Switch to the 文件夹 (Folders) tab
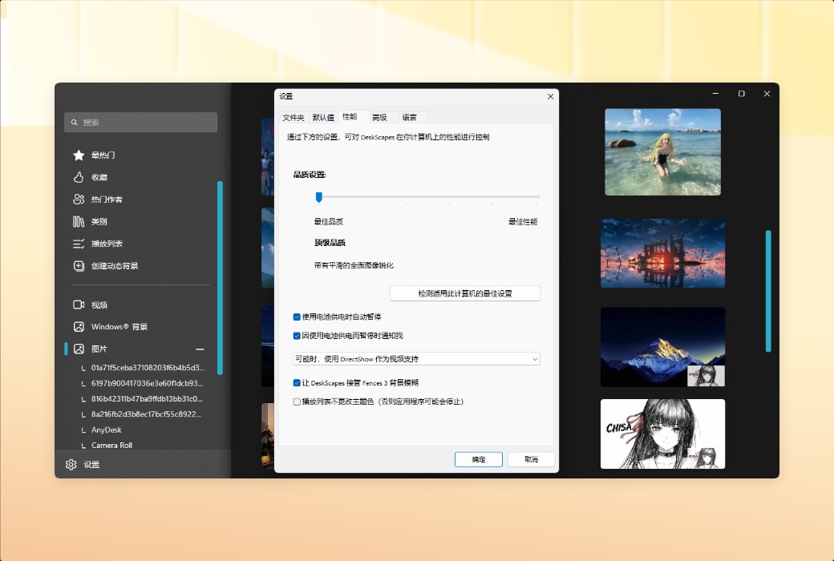834x561 pixels. click(295, 116)
